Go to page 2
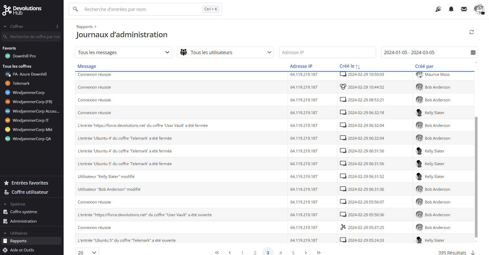489x255 pixels. [x=255, y=252]
